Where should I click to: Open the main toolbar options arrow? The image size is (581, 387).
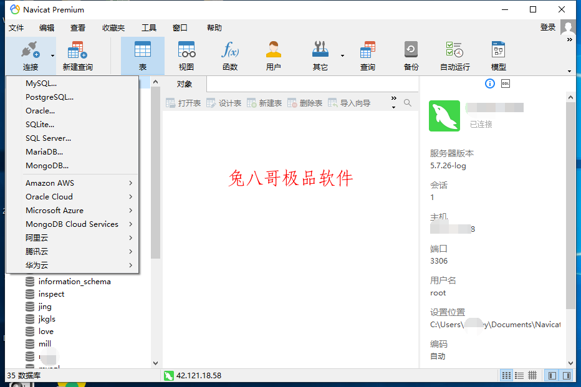pos(570,71)
